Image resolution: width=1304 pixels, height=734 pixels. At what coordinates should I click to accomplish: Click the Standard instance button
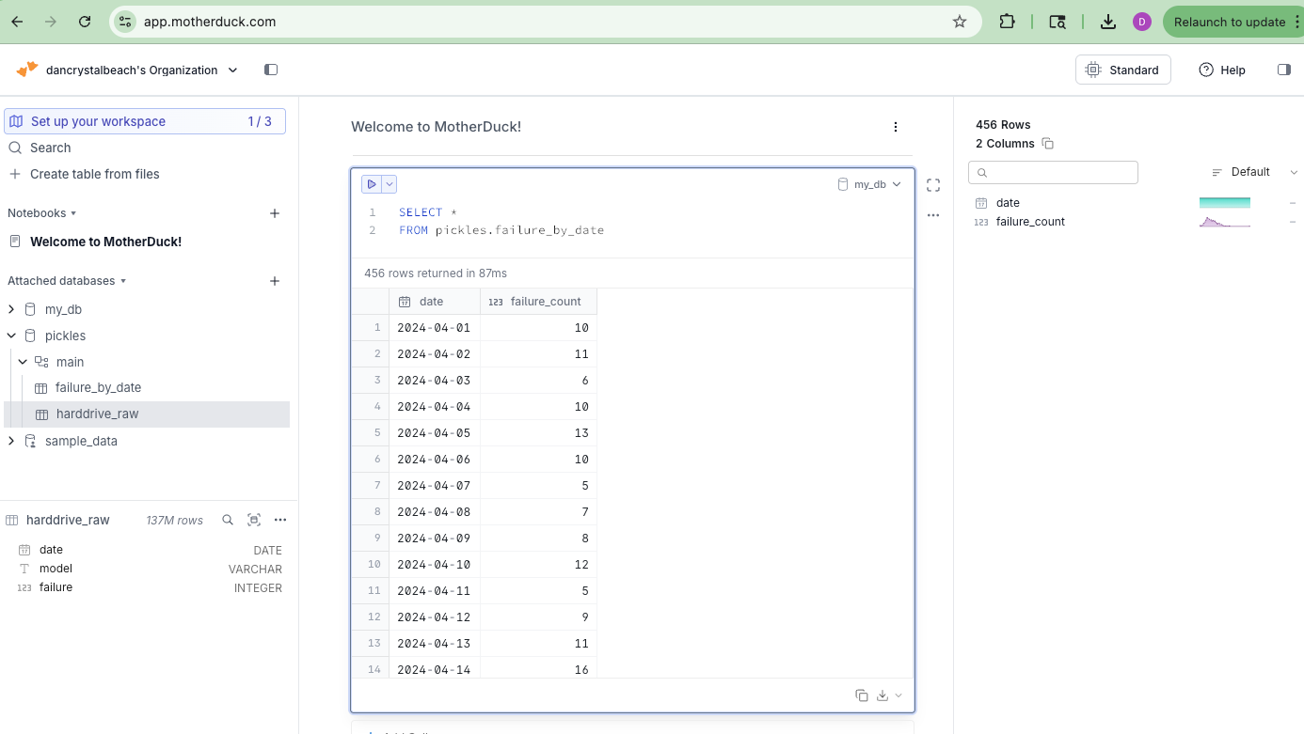click(1123, 70)
